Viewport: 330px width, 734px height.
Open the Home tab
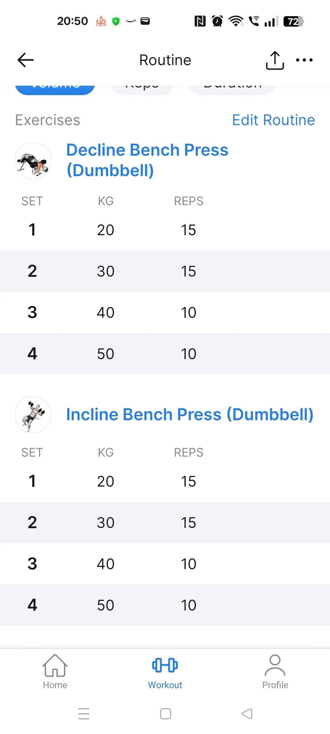click(55, 672)
